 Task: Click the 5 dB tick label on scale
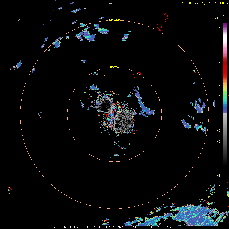220,51
